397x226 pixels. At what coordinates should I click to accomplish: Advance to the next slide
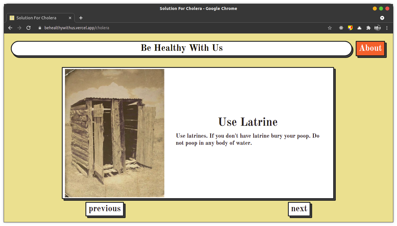coord(299,209)
